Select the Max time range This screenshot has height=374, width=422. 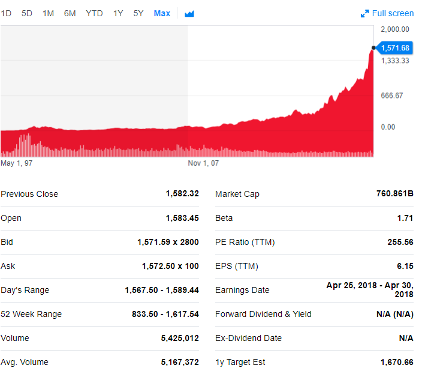pyautogui.click(x=162, y=13)
